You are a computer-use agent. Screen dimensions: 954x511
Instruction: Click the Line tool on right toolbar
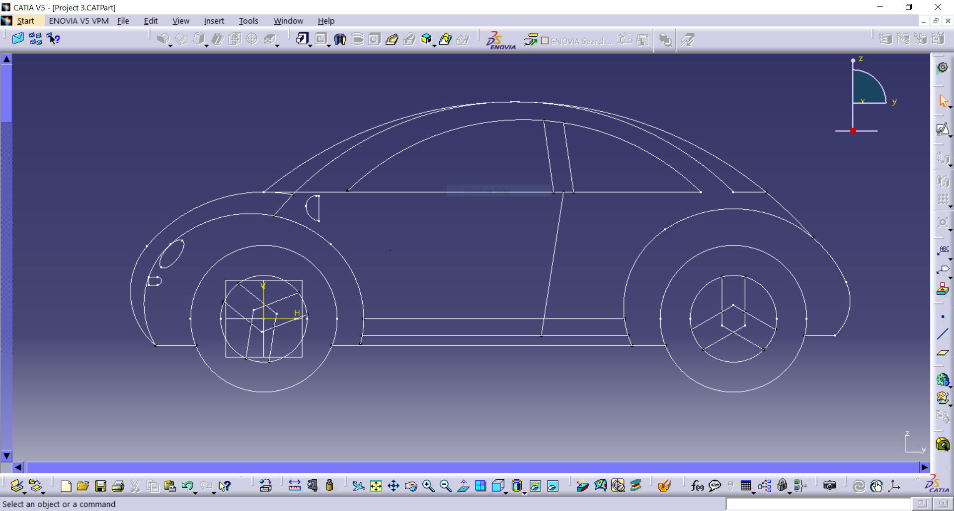point(943,334)
